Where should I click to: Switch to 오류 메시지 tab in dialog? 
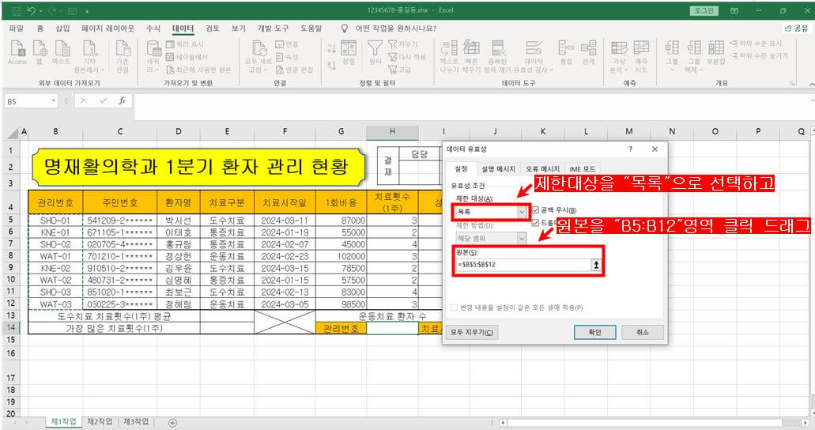(x=542, y=168)
